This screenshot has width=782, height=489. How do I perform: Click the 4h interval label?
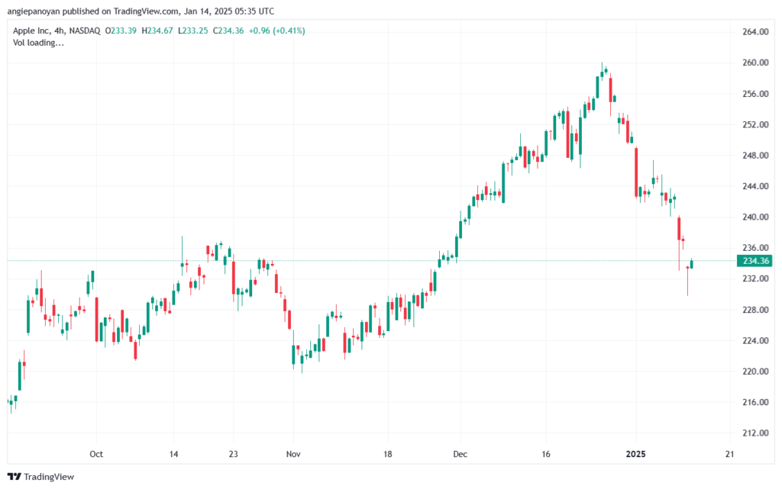60,31
